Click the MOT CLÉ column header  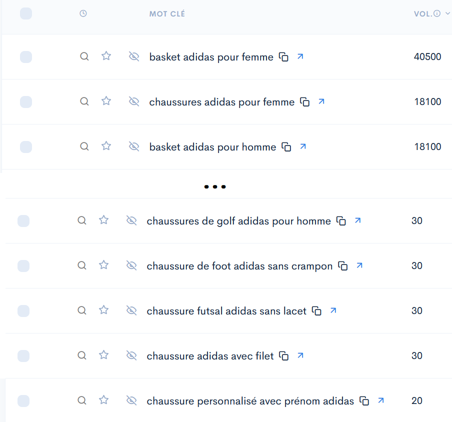(x=167, y=13)
